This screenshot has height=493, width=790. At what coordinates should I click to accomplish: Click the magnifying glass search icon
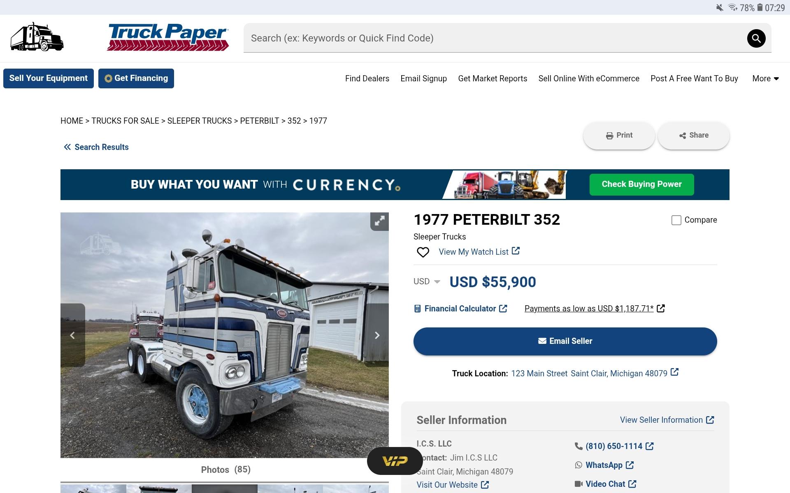[756, 38]
